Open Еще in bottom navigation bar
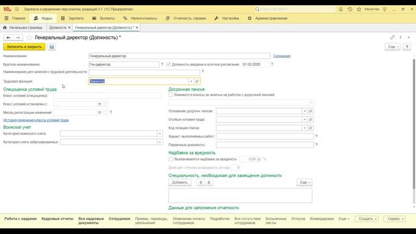This screenshot has height=234, width=416. [344, 219]
